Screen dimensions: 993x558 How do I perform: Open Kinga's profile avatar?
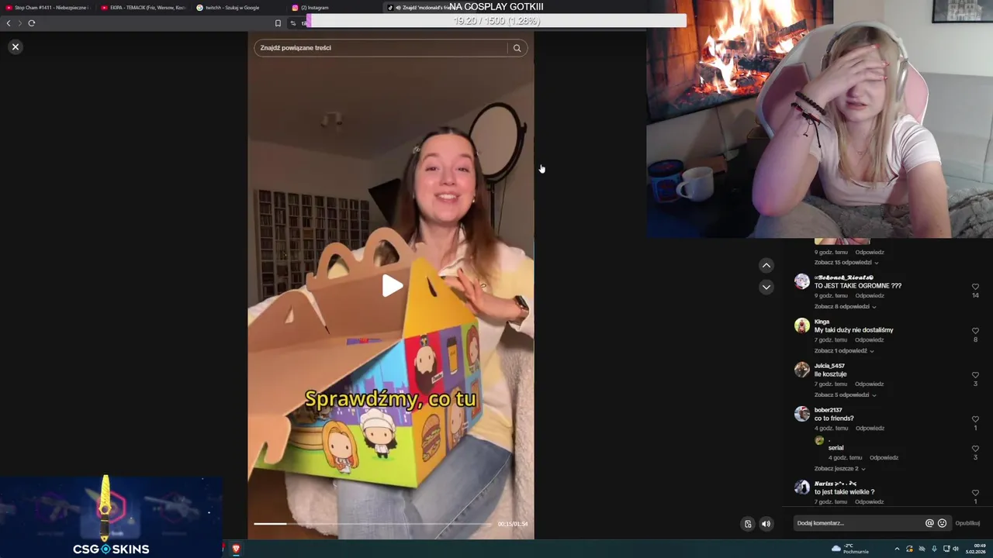[802, 325]
